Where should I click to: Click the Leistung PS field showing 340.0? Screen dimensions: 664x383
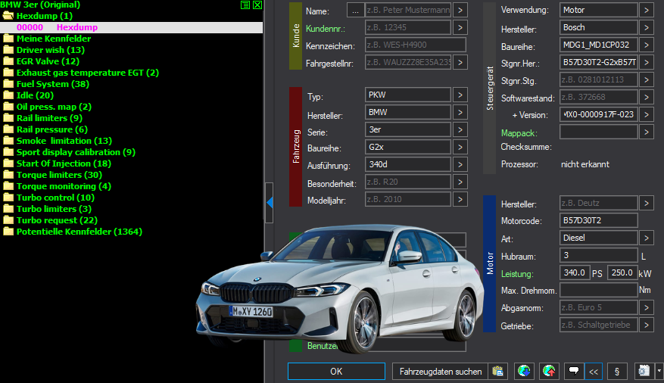[575, 272]
